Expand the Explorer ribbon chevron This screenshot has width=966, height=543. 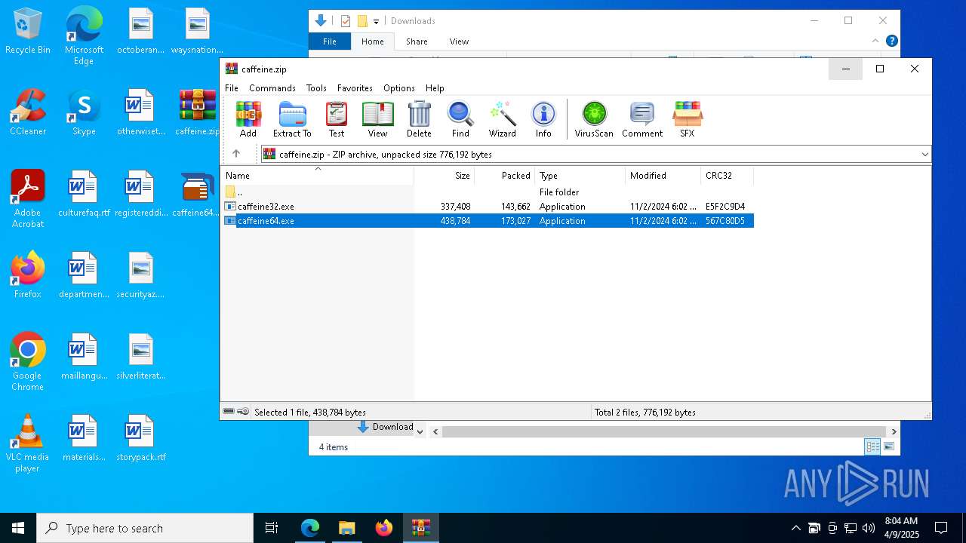pos(875,41)
